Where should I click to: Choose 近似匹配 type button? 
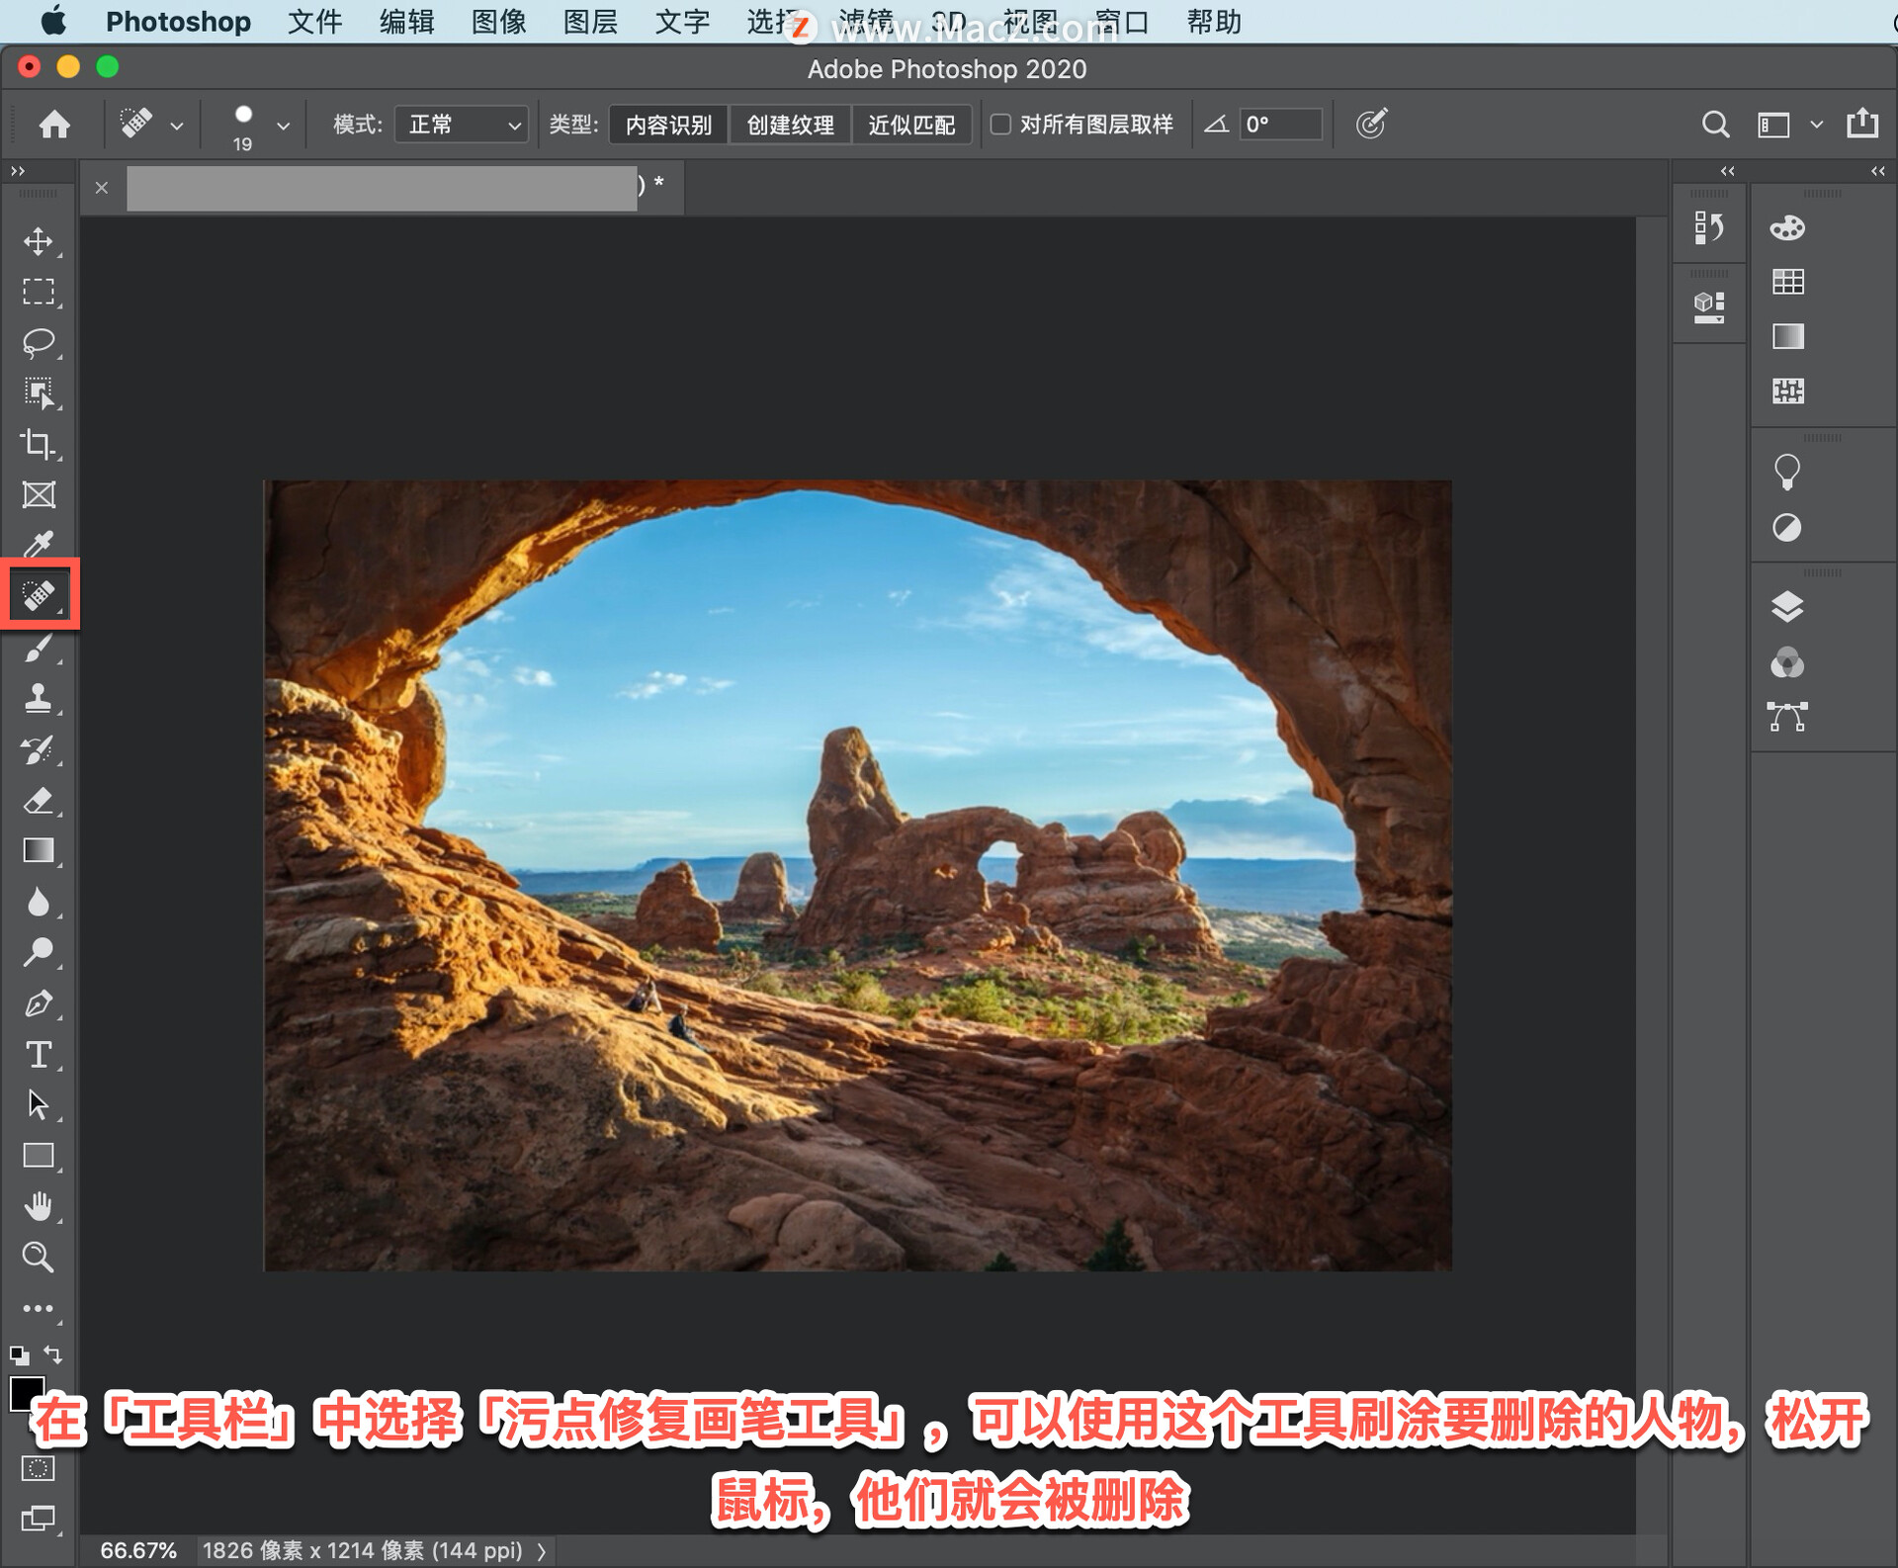click(x=911, y=125)
